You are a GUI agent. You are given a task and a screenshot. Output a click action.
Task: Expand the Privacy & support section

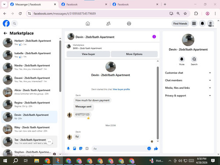[188, 95]
